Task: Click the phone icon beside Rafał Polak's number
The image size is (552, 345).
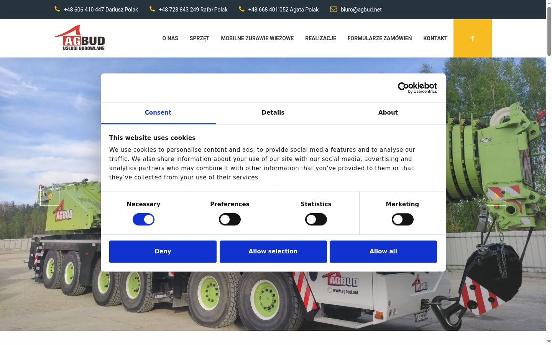Action: tap(152, 9)
